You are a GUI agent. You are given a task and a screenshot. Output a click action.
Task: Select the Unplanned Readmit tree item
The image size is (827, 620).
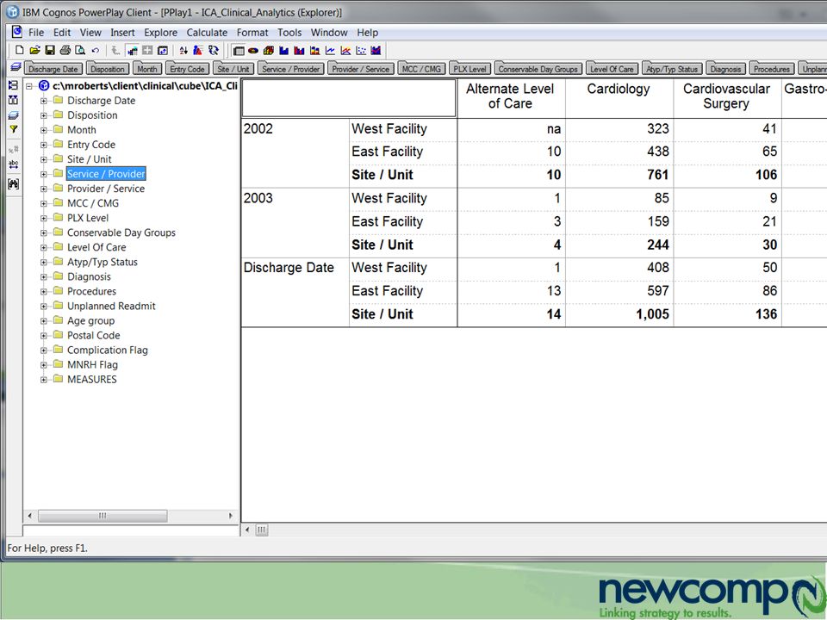[111, 307]
